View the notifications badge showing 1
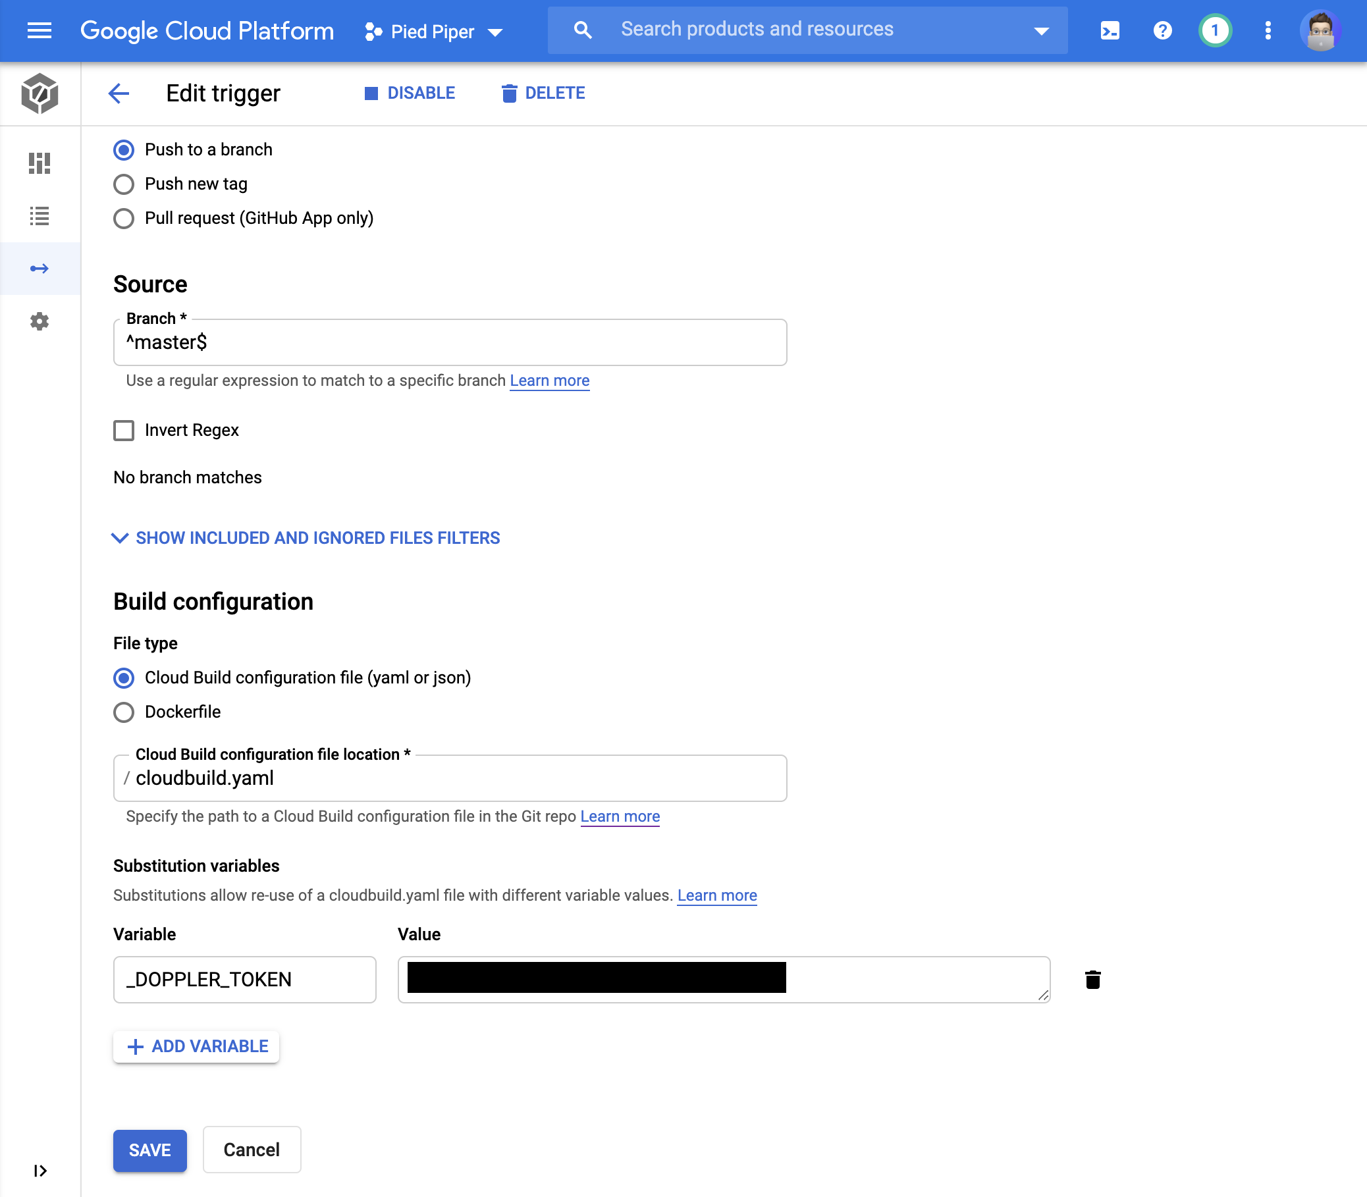The image size is (1367, 1197). coord(1215,31)
